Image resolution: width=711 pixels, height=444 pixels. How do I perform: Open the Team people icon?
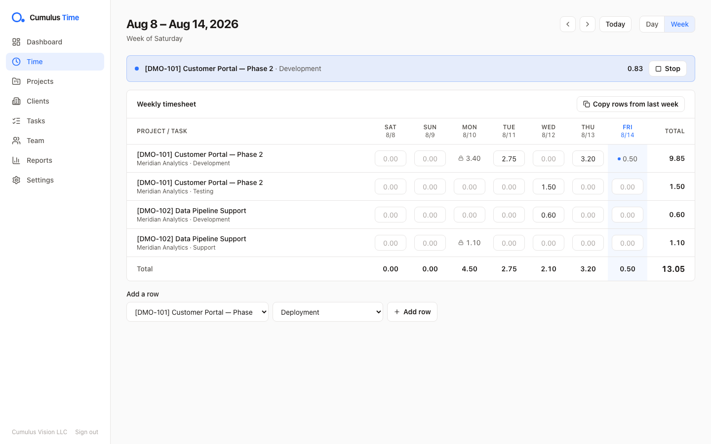pos(16,141)
